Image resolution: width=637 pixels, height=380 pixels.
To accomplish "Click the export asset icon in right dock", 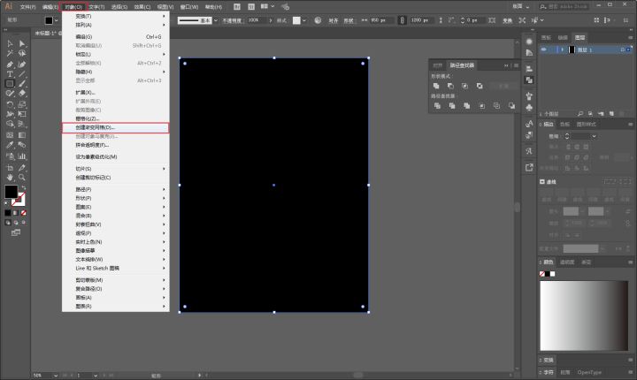I will point(529,166).
